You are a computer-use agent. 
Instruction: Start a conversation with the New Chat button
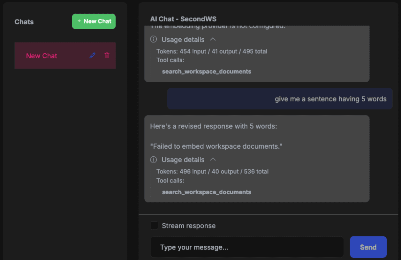[x=94, y=21]
